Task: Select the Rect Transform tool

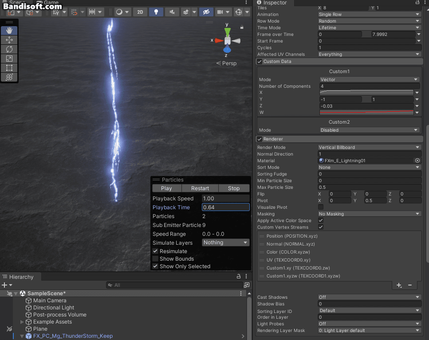Action: (x=9, y=68)
